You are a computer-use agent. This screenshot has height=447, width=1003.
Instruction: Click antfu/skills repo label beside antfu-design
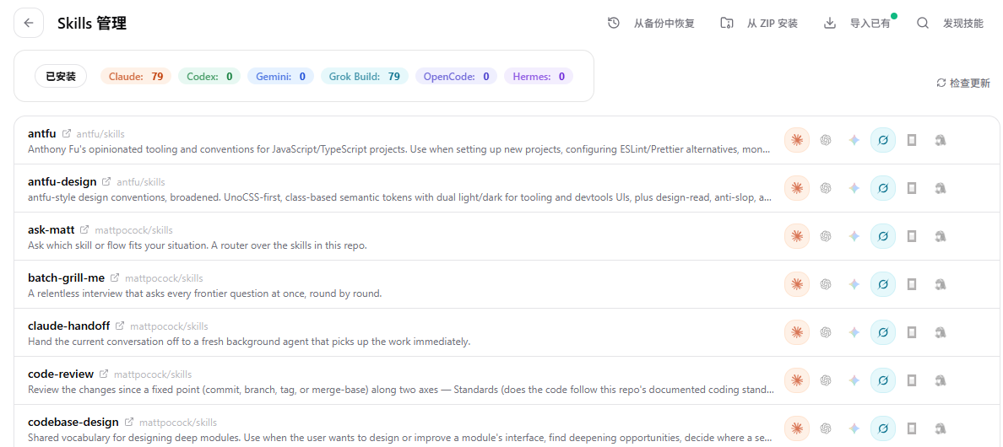click(141, 183)
